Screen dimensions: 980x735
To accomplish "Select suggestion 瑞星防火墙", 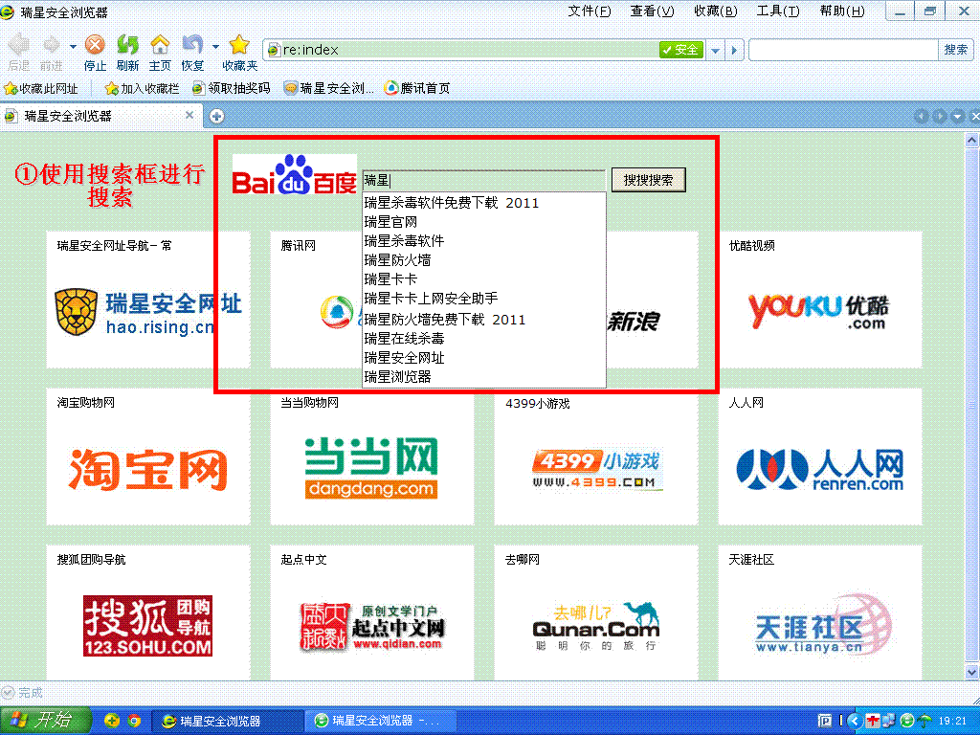I will coord(483,260).
